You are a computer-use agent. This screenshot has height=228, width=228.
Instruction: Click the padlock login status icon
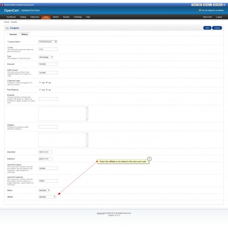(x=200, y=10)
